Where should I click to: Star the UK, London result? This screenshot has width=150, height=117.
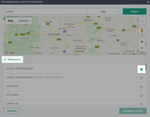[141, 96]
